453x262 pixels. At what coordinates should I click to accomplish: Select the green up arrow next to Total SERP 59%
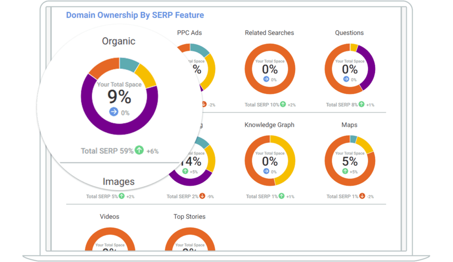(x=138, y=150)
